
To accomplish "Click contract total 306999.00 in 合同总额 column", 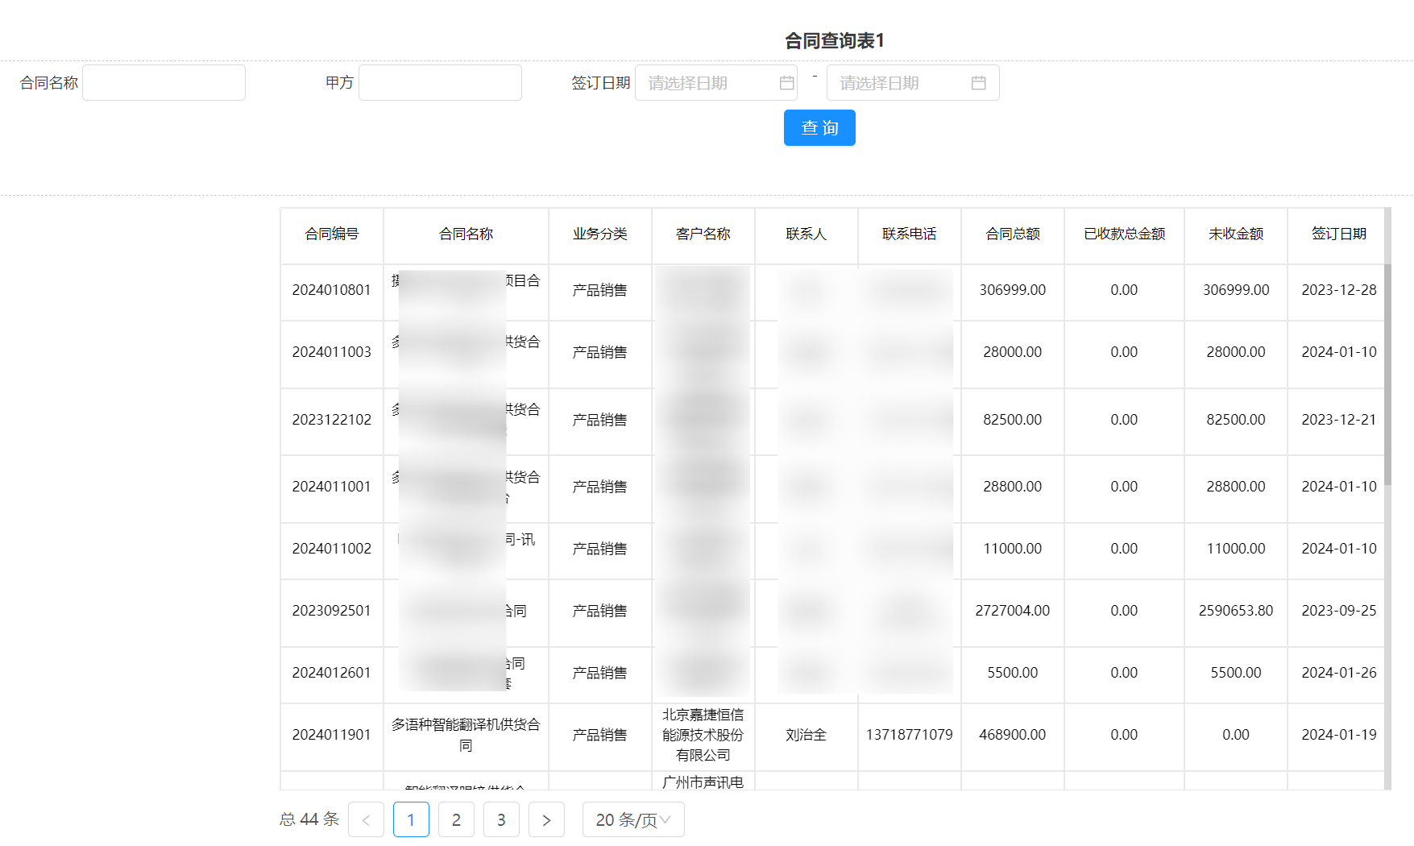I will pos(1013,290).
